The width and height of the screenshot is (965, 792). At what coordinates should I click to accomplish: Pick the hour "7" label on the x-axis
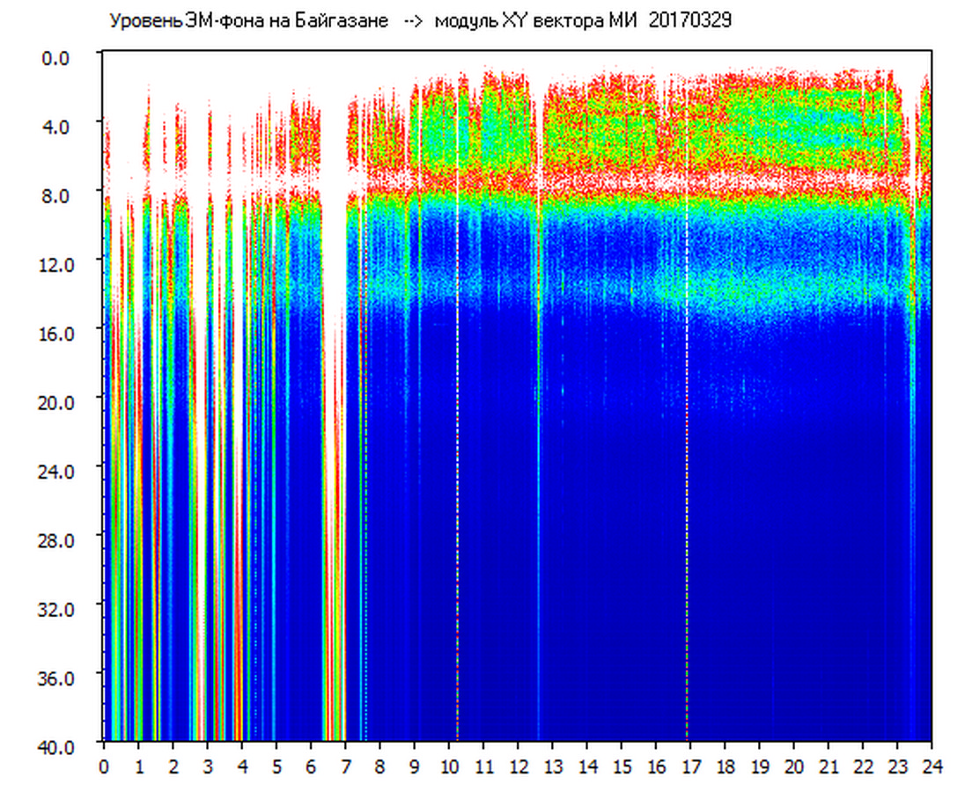click(x=345, y=766)
